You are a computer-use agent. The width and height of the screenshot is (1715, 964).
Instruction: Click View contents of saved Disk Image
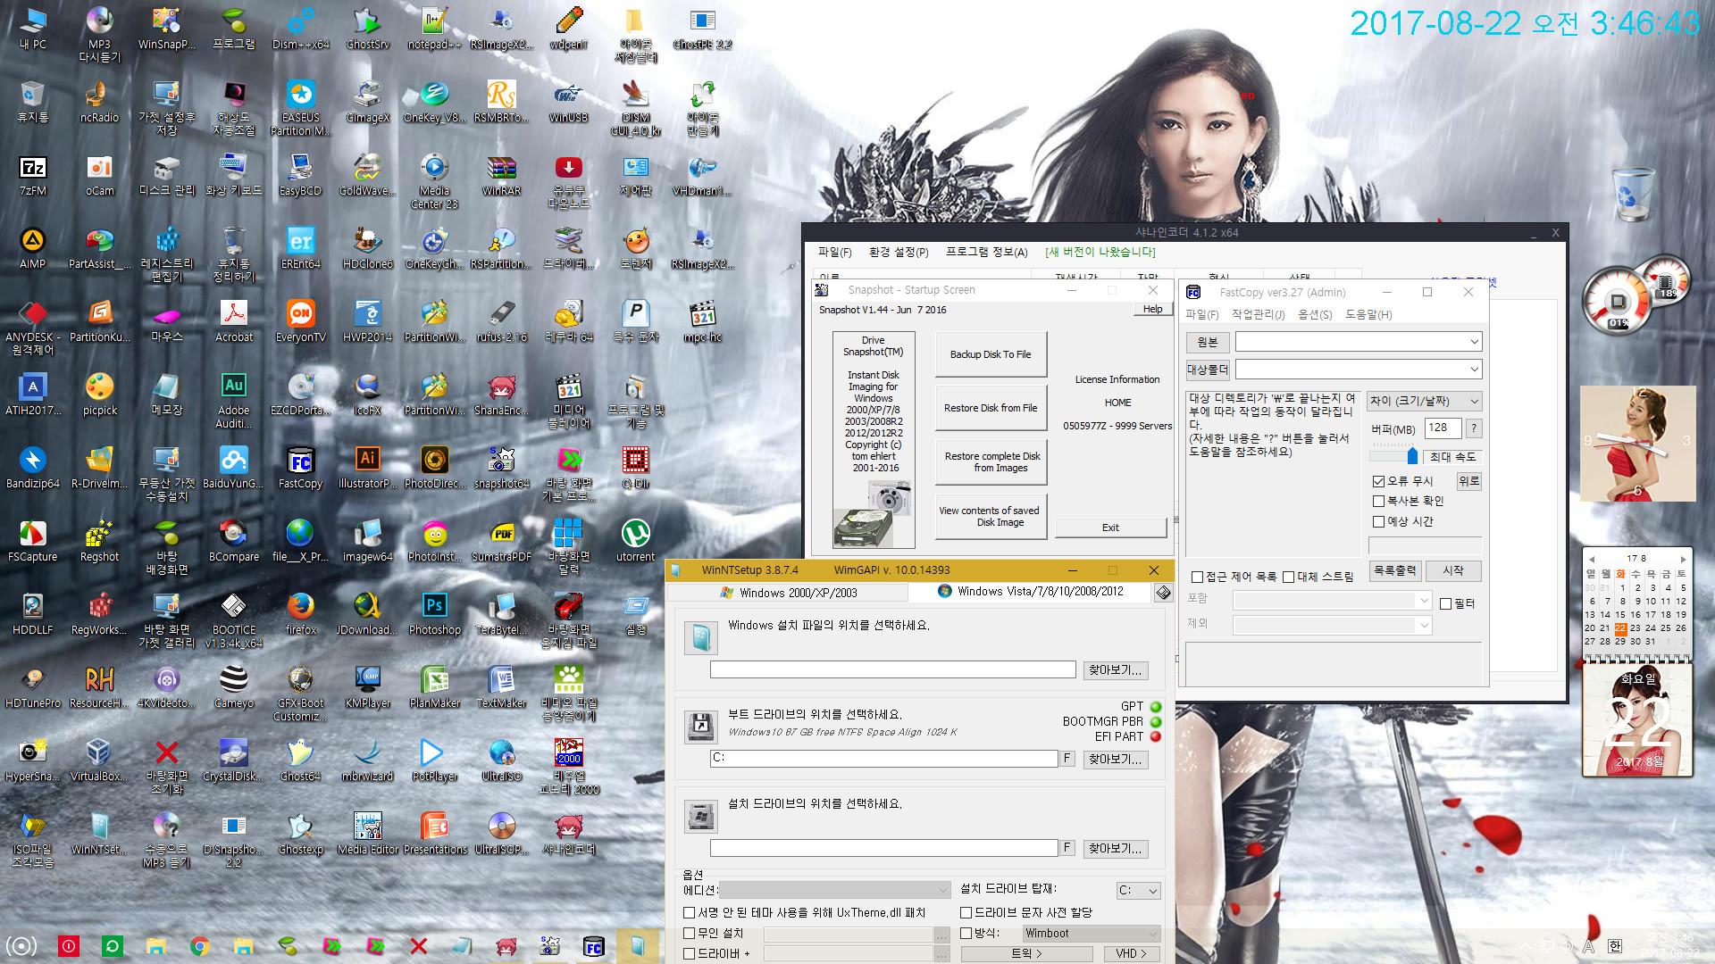coord(991,516)
